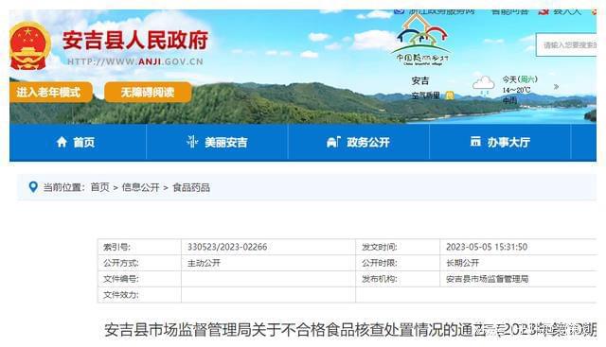Click the home icon beside 首页
The image size is (606, 347).
[x=62, y=142]
